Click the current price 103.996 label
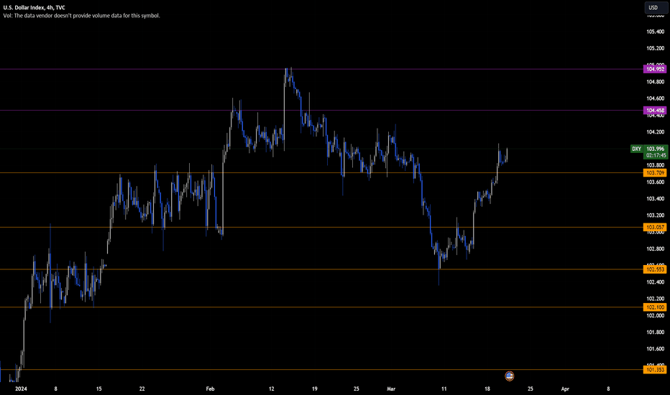The width and height of the screenshot is (670, 395). (656, 149)
